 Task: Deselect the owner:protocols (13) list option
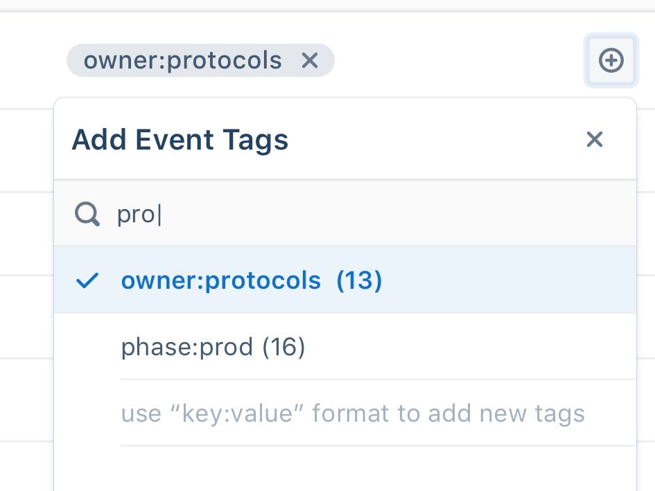pos(220,280)
